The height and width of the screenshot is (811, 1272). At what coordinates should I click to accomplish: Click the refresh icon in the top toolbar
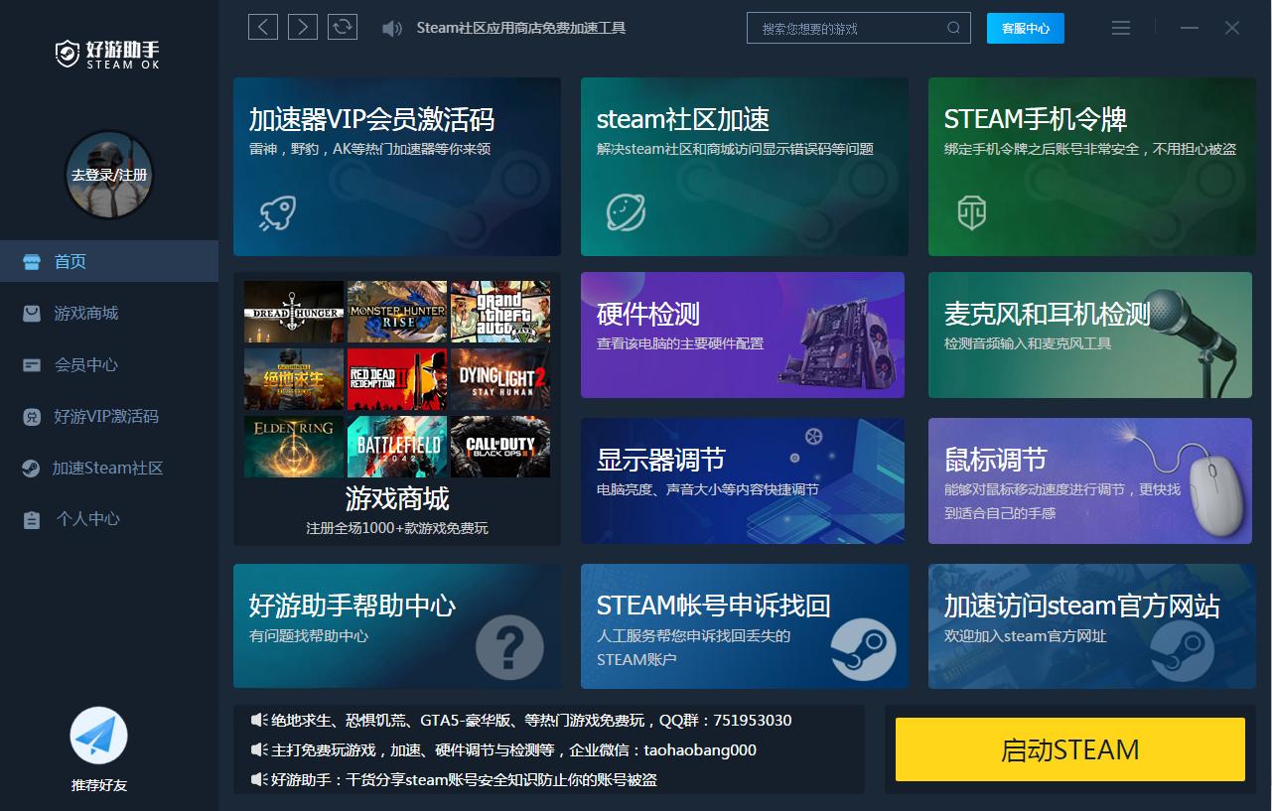342,27
